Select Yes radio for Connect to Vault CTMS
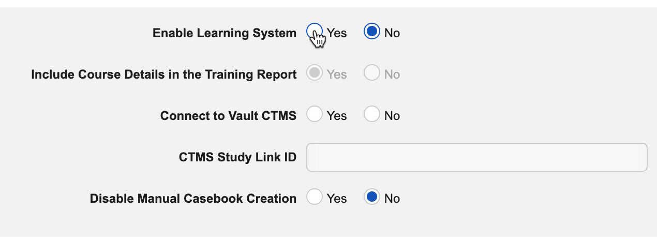This screenshot has height=240, width=657. tap(315, 115)
